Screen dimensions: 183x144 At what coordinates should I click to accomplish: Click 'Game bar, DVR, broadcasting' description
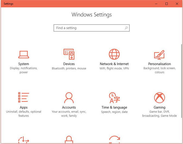point(159,114)
